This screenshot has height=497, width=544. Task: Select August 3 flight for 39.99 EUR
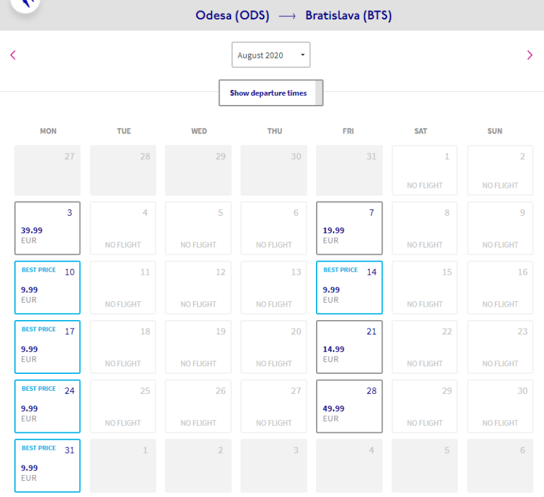47,228
